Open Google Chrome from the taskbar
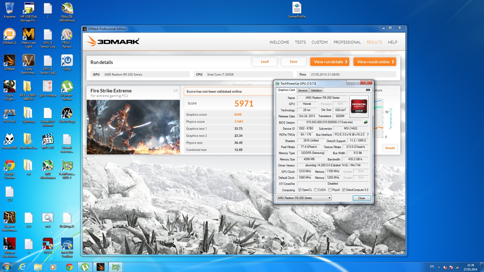The height and width of the screenshot is (272, 484). [69, 267]
